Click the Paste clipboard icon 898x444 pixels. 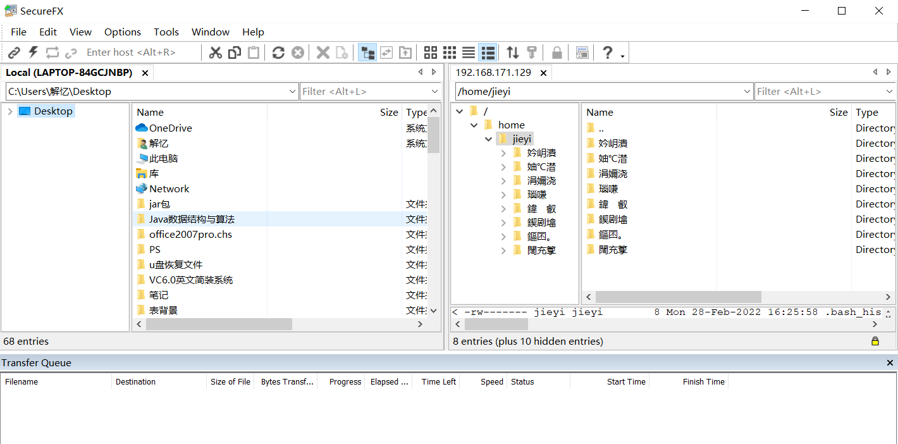[x=253, y=52]
